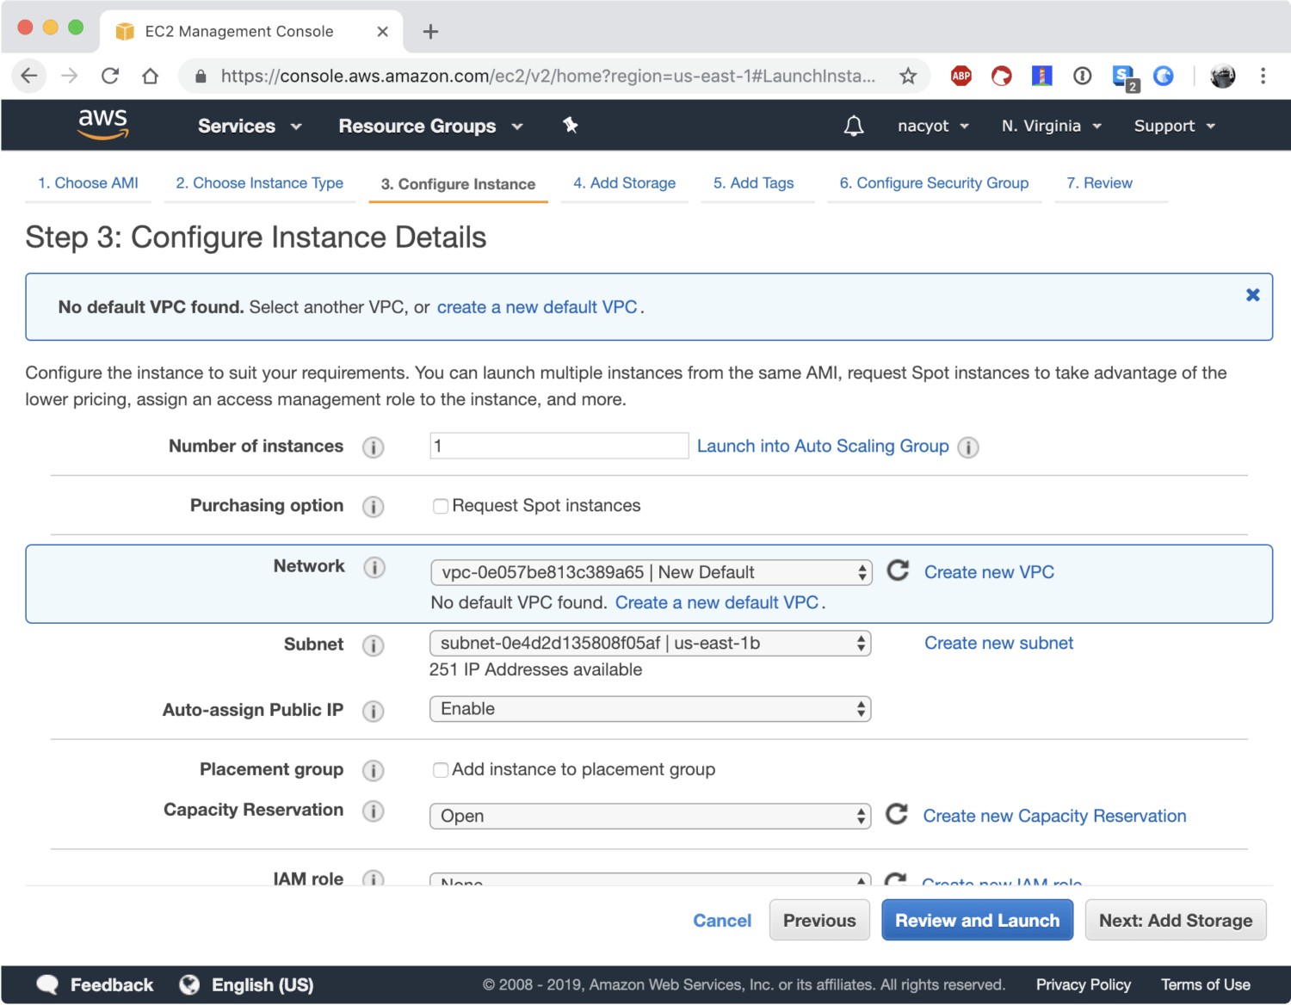Click the Feedback button in footer
The height and width of the screenshot is (1005, 1291).
95,985
